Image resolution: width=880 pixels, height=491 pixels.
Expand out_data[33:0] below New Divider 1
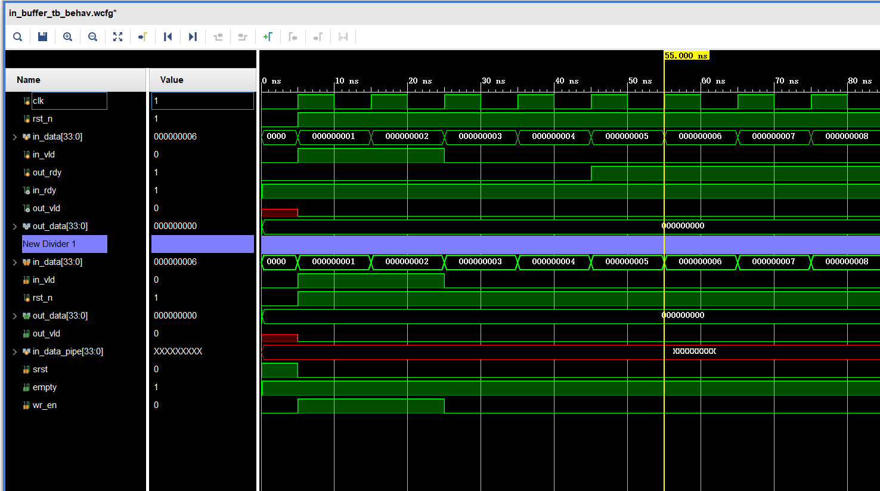point(14,316)
